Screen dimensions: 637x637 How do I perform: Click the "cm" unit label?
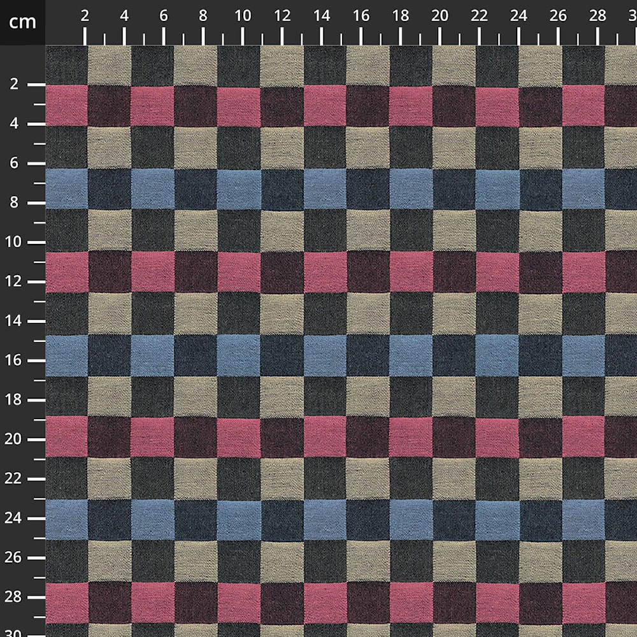point(22,22)
